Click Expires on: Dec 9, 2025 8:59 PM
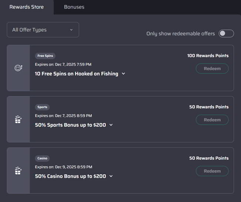241x202 pixels. point(63,167)
